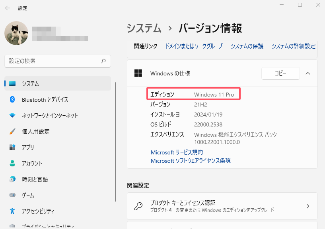Click the cat profile picture
Image resolution: width=325 pixels, height=229 pixels.
[16, 33]
